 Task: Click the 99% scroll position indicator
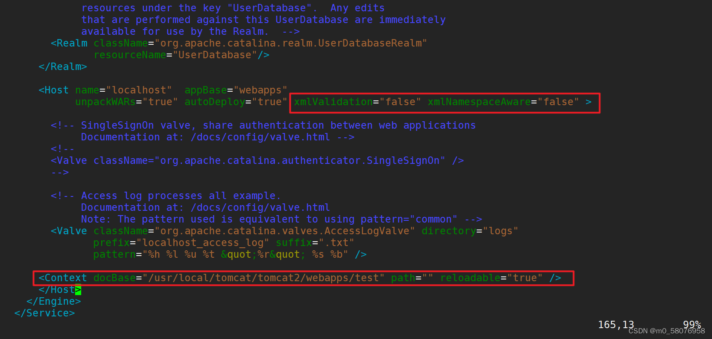[692, 325]
